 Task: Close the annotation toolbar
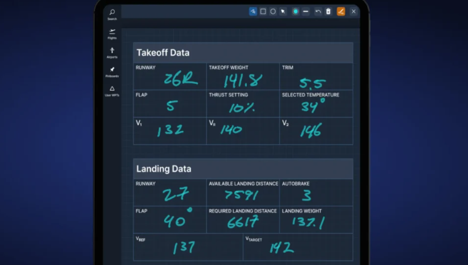(353, 11)
